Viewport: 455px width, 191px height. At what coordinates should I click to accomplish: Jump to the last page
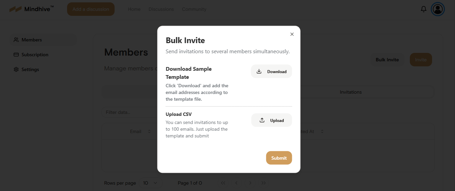[x=264, y=183]
